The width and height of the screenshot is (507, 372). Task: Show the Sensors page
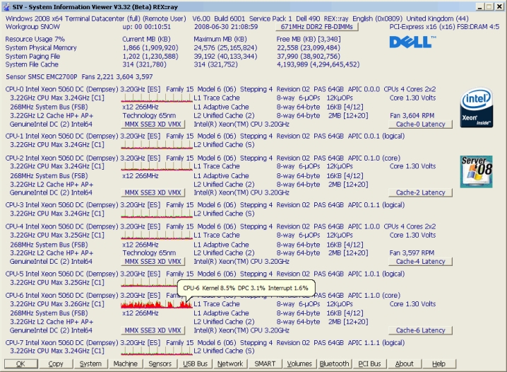pos(160,364)
